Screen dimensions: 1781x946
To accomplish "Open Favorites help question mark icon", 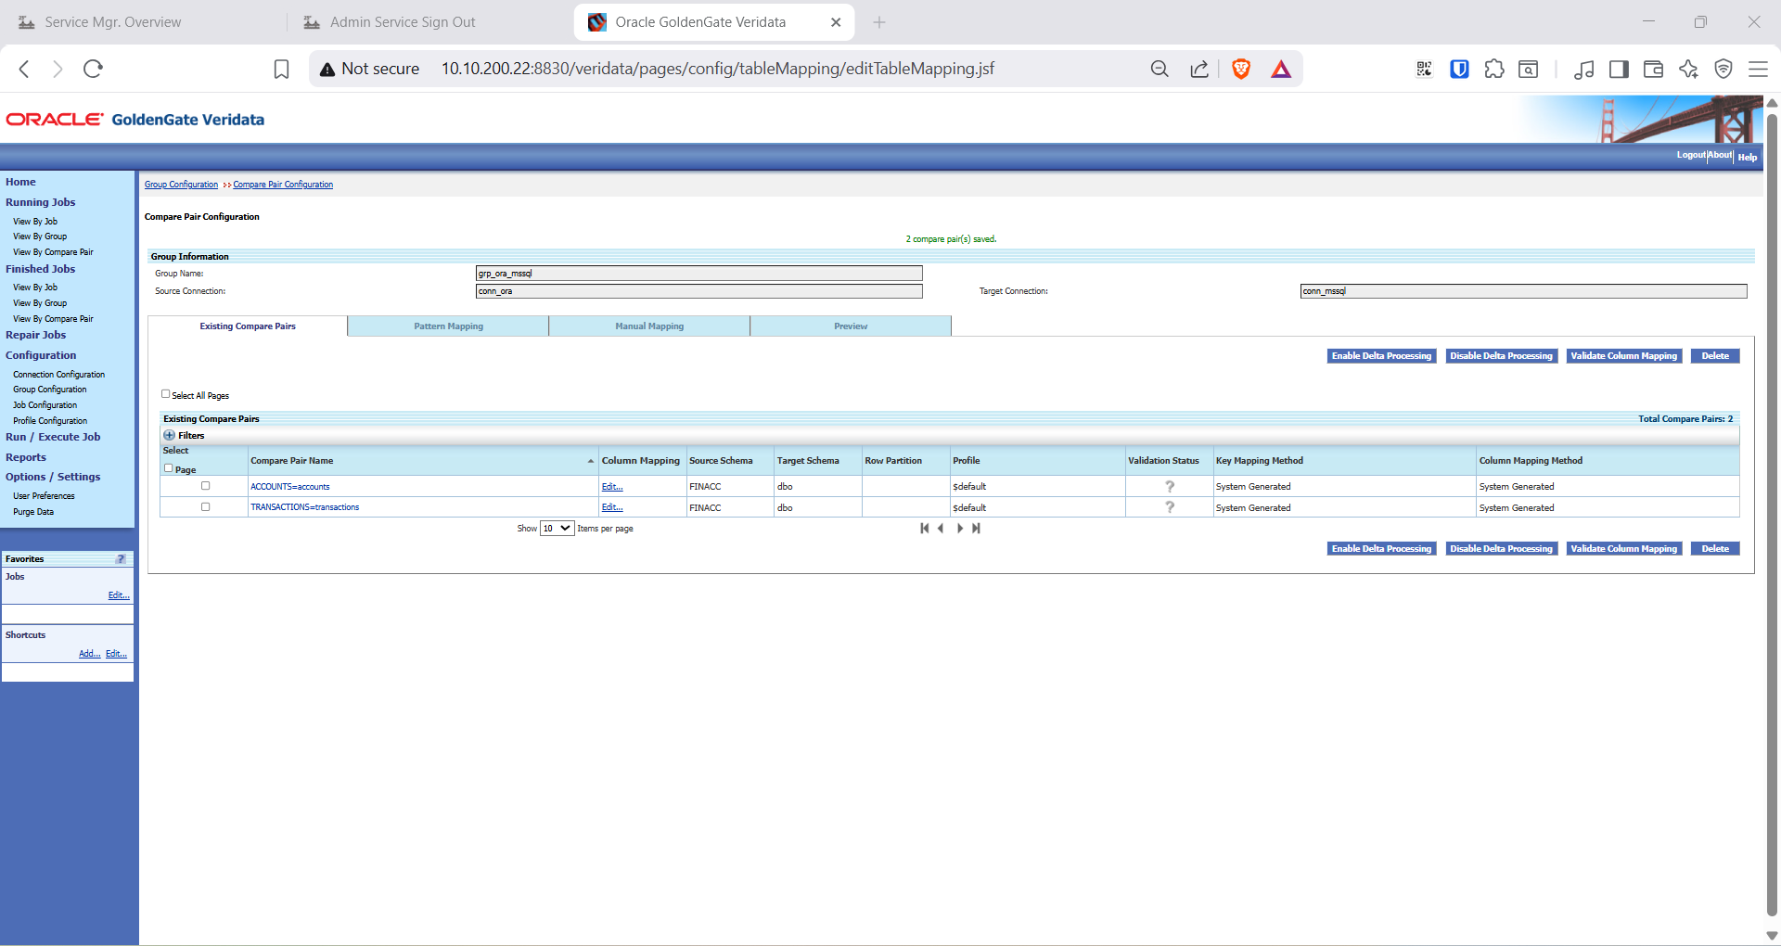I will tap(121, 559).
